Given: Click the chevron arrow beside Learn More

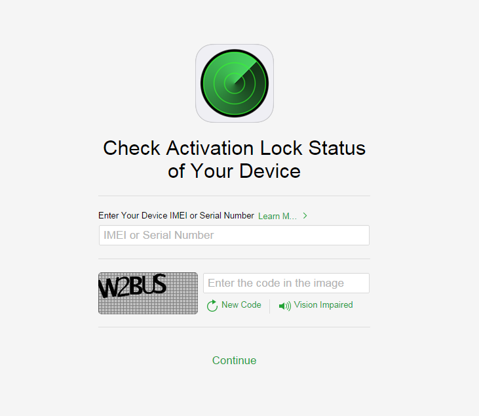Looking at the screenshot, I should (x=305, y=216).
